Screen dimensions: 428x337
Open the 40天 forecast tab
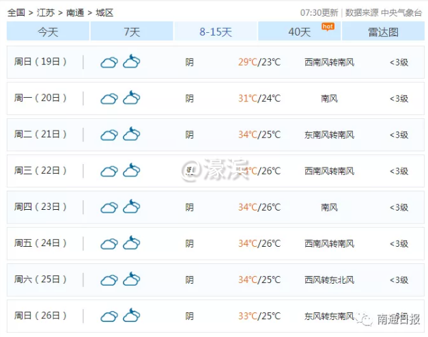[300, 31]
